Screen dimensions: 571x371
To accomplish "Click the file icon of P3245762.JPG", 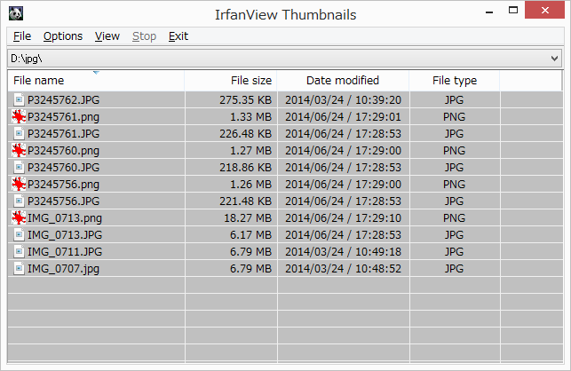I will (x=19, y=100).
